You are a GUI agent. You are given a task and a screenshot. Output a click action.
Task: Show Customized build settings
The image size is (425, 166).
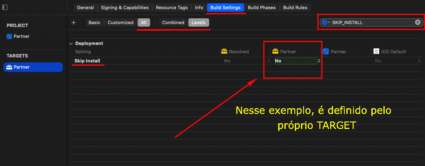120,22
